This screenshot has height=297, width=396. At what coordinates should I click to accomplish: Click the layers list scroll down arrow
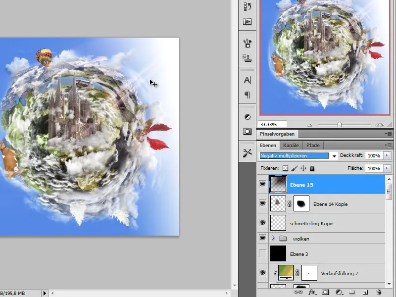click(x=389, y=285)
